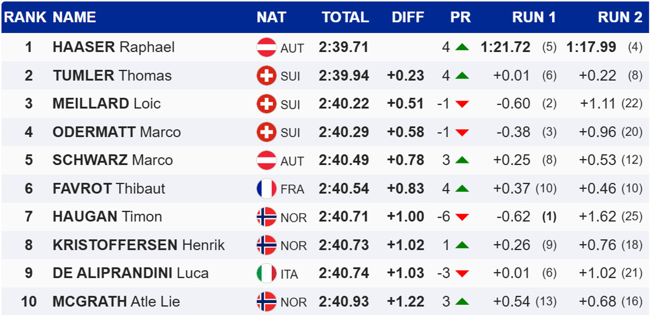Screen dimensions: 650x315
Task: Select athlete name SCHWARZ Marco
Action: pos(113,160)
